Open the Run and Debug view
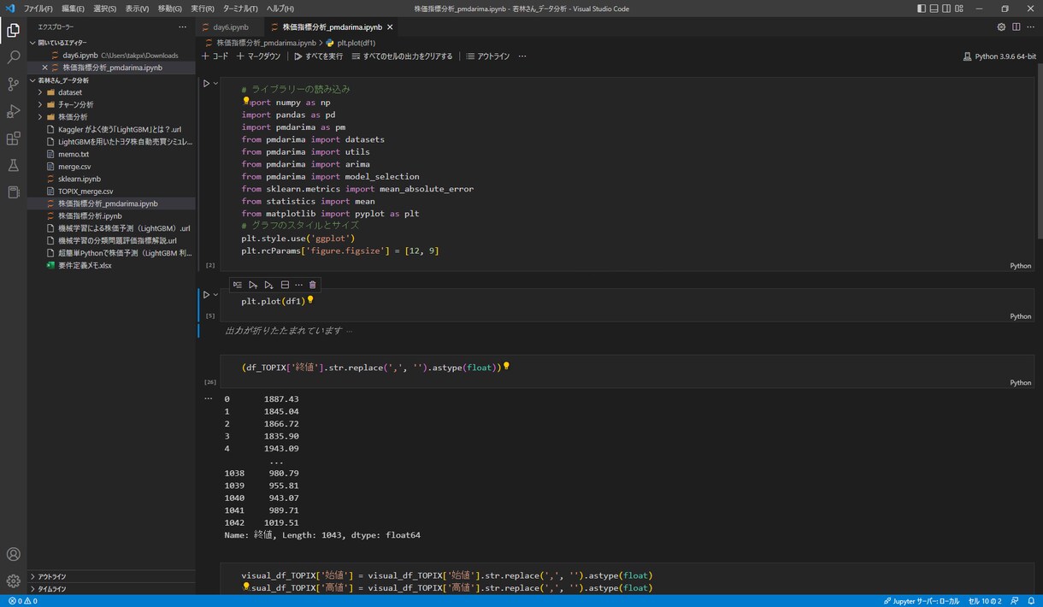The image size is (1043, 607). pyautogui.click(x=13, y=111)
